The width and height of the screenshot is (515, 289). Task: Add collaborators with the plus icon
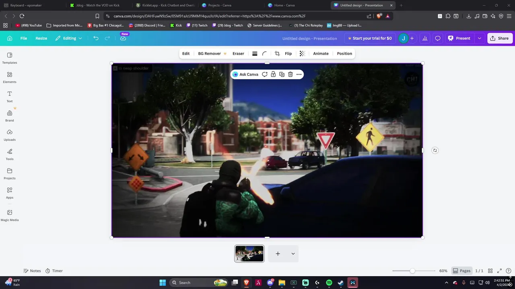(412, 38)
